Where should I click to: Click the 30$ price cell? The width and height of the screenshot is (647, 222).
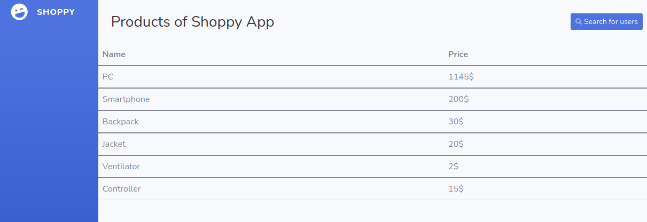[456, 122]
